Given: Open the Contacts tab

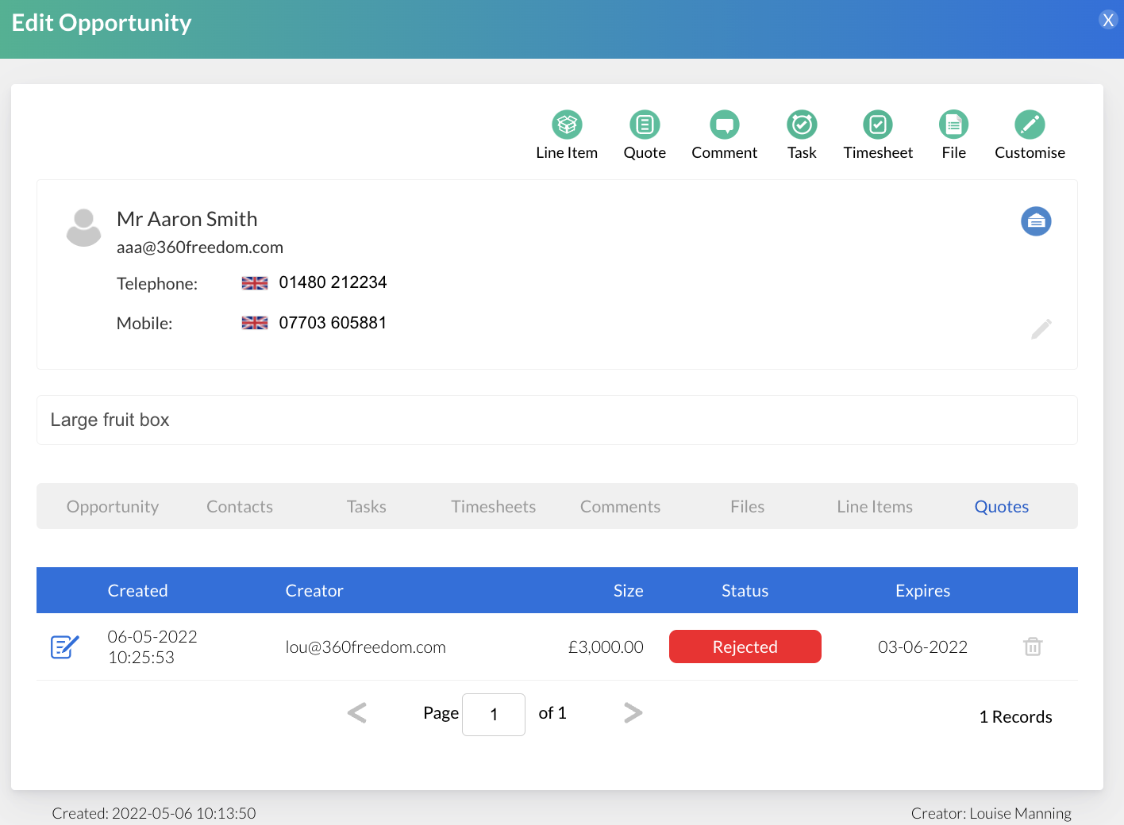Looking at the screenshot, I should pos(240,507).
